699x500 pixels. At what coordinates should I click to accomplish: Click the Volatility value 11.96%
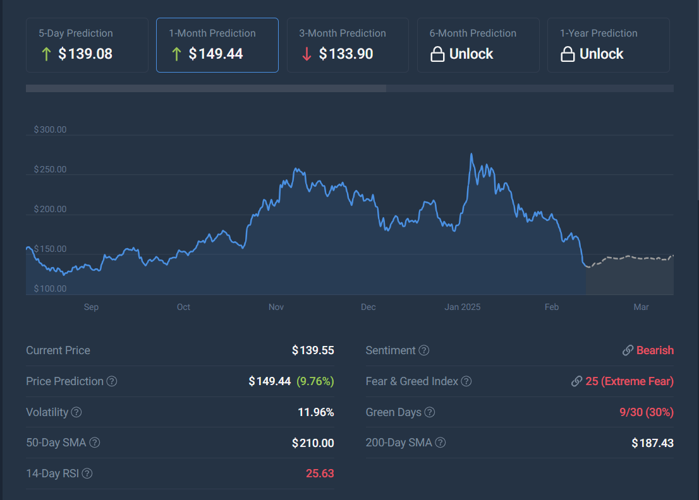[x=315, y=412]
